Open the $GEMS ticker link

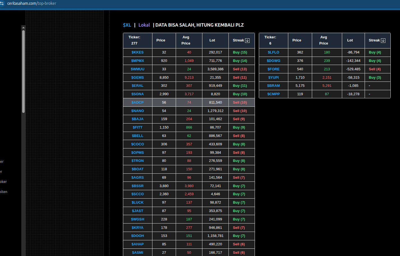[x=138, y=78]
